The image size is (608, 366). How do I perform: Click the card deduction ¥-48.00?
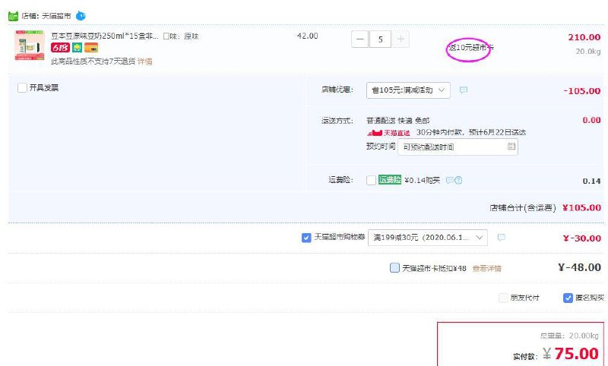pos(580,267)
